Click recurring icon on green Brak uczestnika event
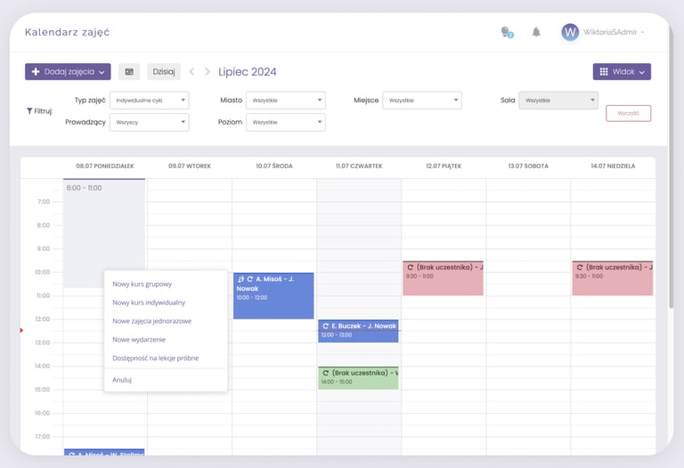 coord(325,373)
